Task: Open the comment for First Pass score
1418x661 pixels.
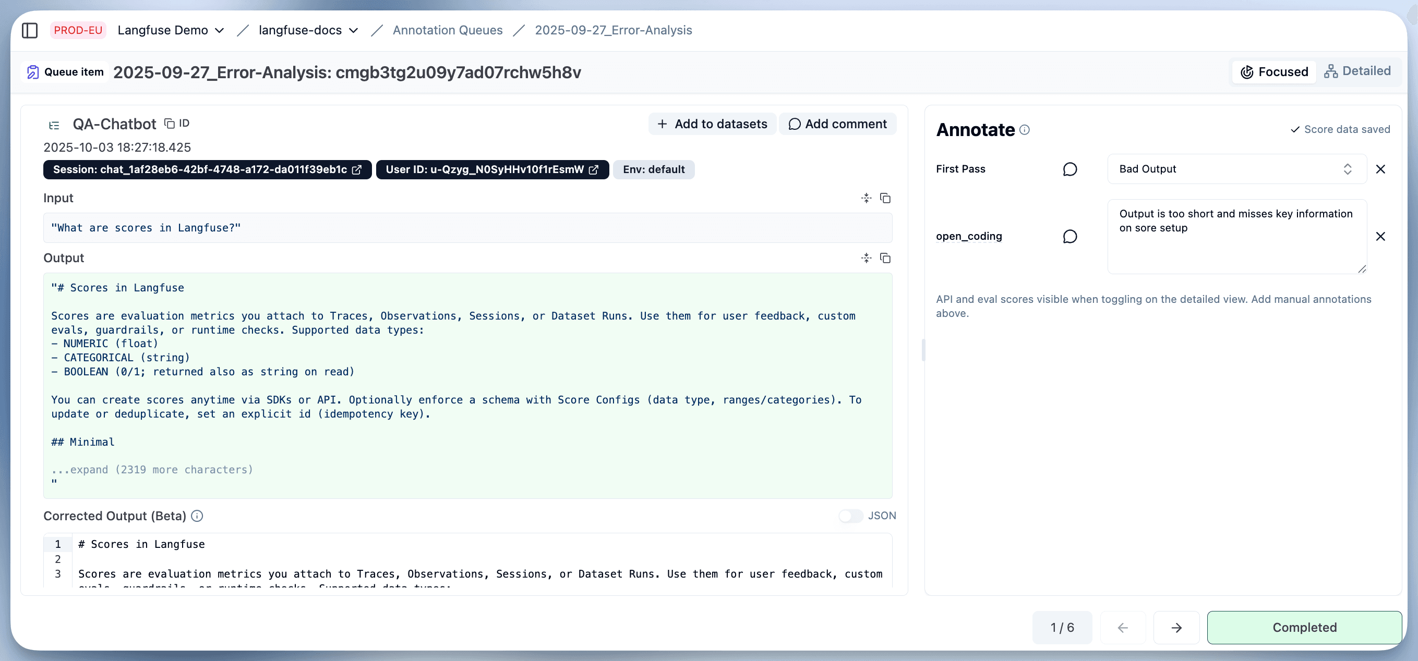Action: coord(1069,169)
